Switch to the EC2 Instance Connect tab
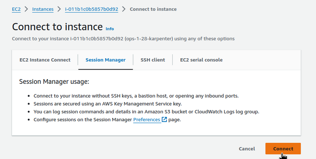Image resolution: width=316 pixels, height=159 pixels. (45, 60)
